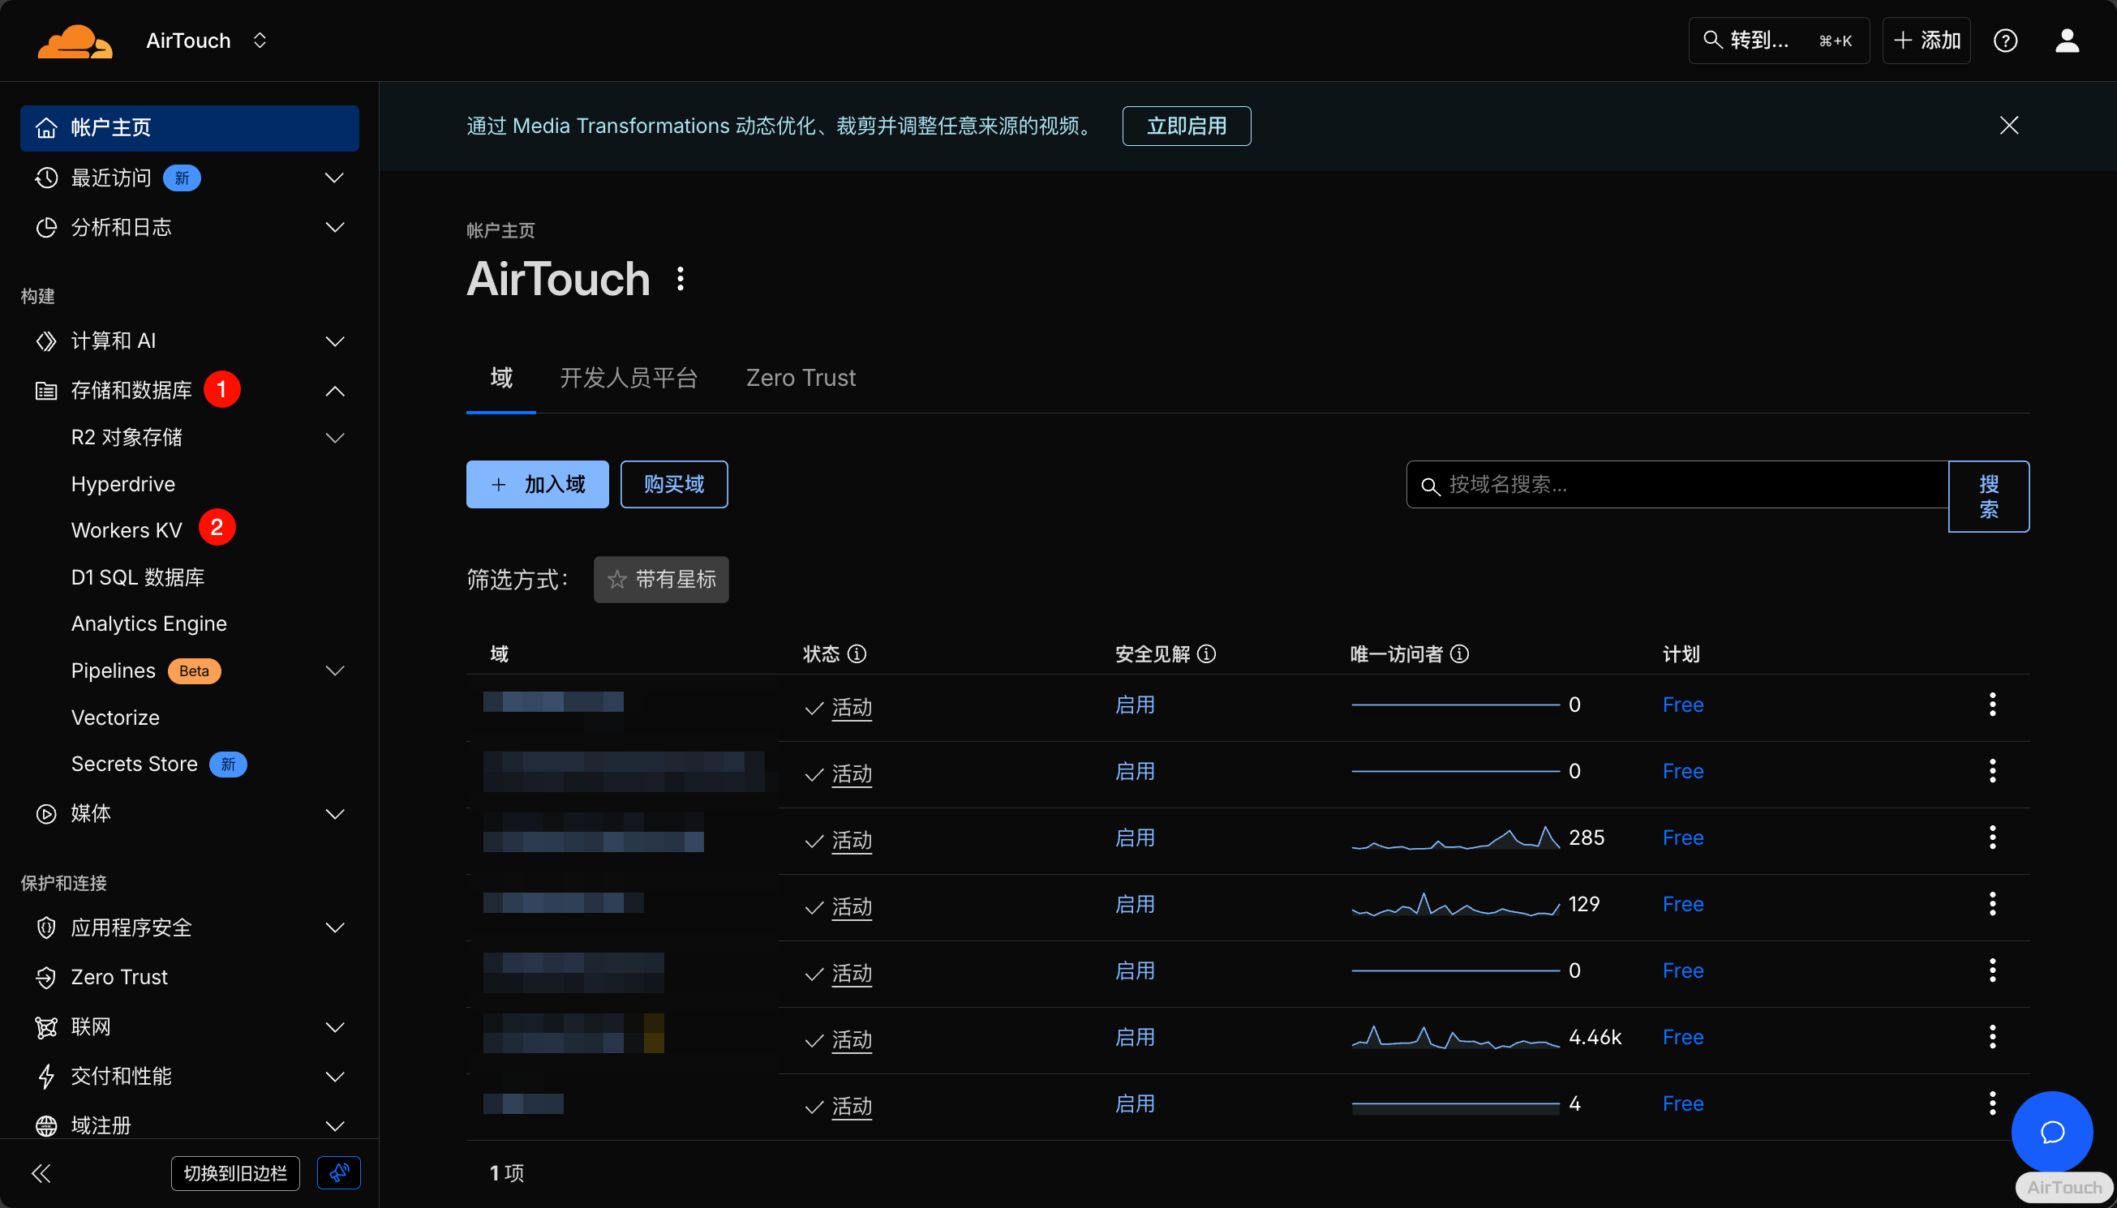Switch to the Zero Trust tab
Viewport: 2117px width, 1208px height.
800,379
